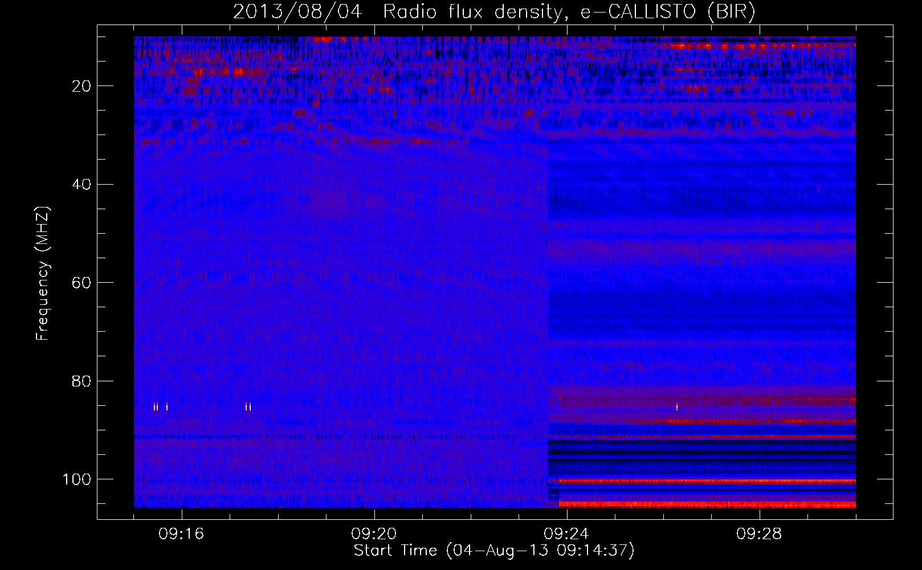Select the "Frequency (MHZ)" y-axis label
Image resolution: width=922 pixels, height=570 pixels.
click(43, 274)
